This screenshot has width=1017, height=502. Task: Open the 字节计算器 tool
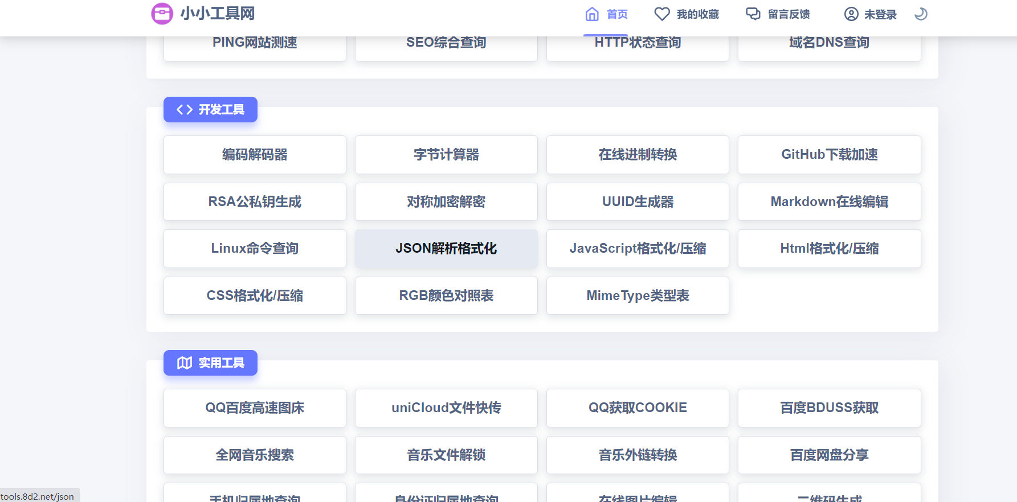pyautogui.click(x=446, y=155)
